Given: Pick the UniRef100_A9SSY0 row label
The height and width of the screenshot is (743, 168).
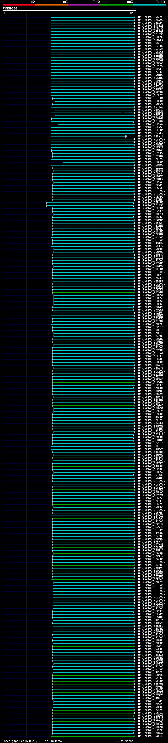Looking at the screenshot, I should (x=151, y=95).
